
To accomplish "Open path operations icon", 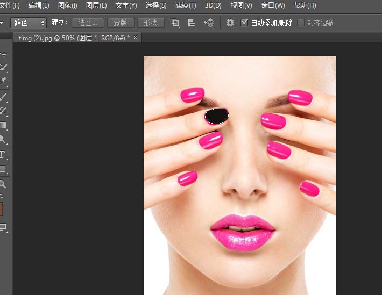I will (175, 23).
